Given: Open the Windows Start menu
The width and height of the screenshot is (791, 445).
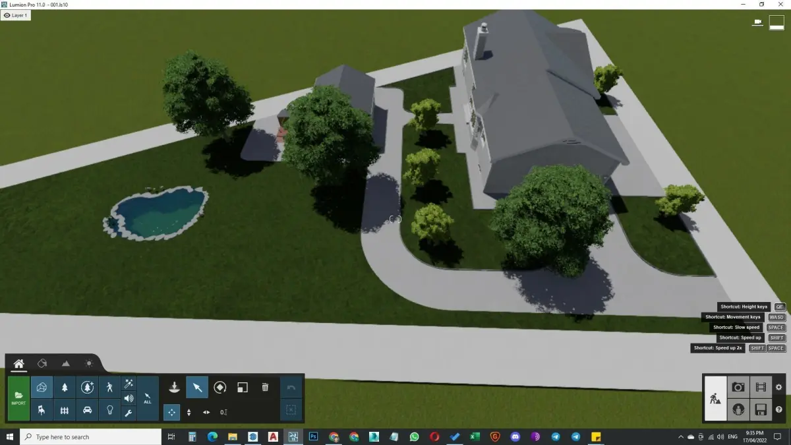Looking at the screenshot, I should 10,436.
